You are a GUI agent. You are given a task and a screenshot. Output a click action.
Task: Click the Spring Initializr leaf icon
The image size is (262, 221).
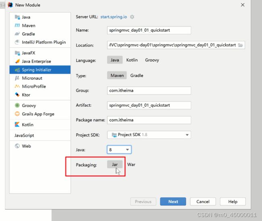(x=17, y=70)
